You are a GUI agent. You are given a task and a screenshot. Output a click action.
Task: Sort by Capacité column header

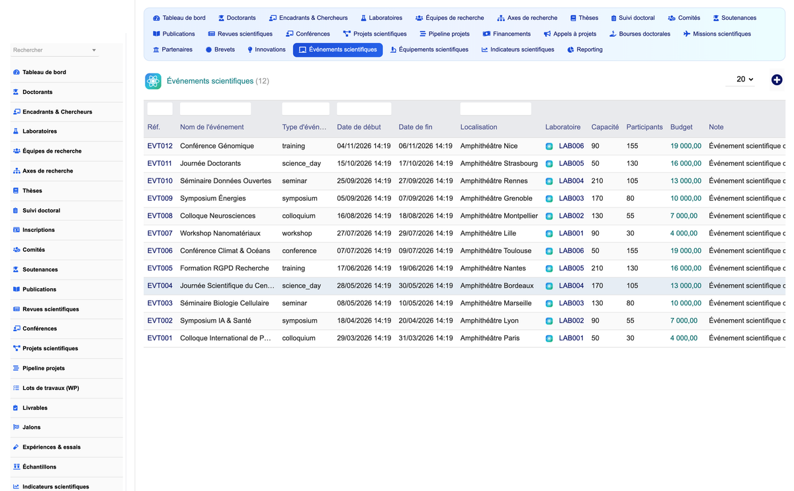coord(605,127)
